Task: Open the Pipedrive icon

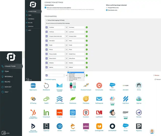Action: (139, 126)
